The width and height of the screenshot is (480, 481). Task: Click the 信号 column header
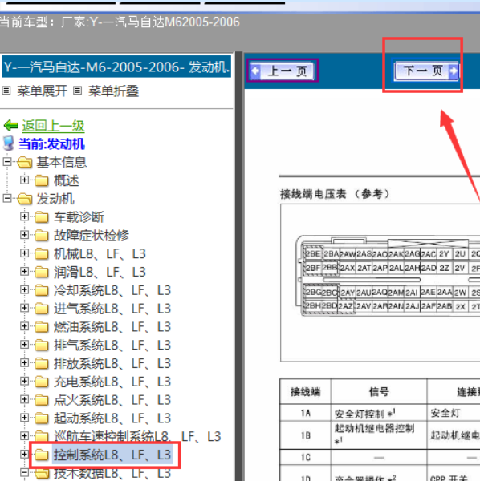point(379,391)
